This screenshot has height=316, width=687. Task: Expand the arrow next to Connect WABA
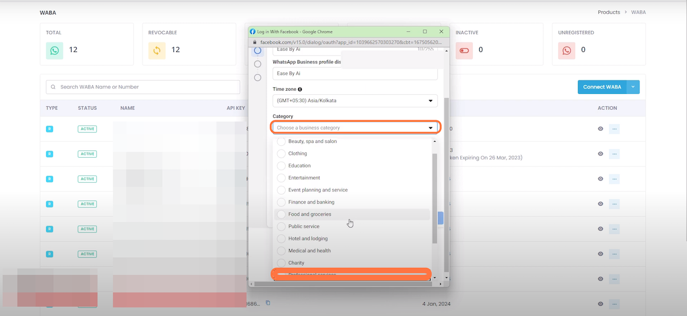click(x=633, y=87)
